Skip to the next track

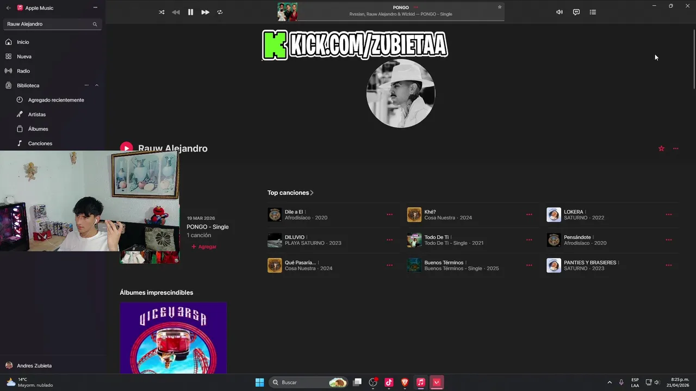click(x=205, y=12)
